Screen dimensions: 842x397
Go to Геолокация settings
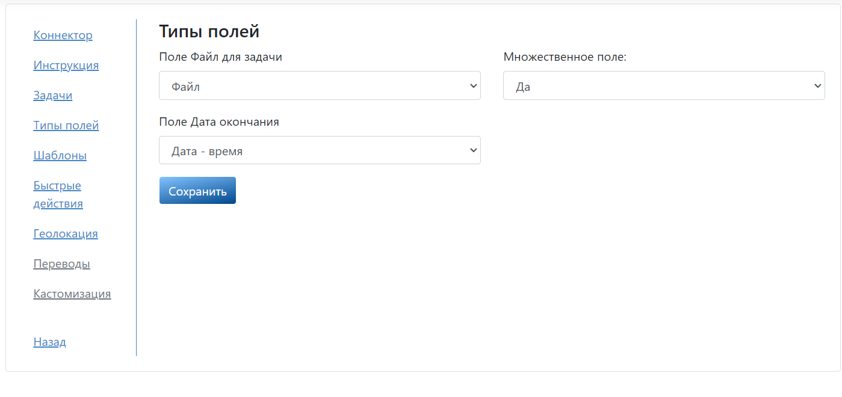point(65,233)
